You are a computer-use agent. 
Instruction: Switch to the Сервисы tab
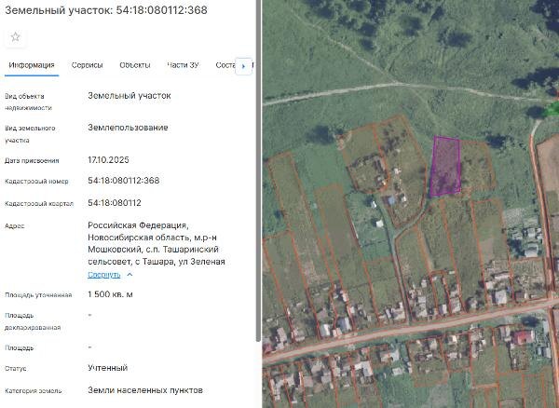87,65
